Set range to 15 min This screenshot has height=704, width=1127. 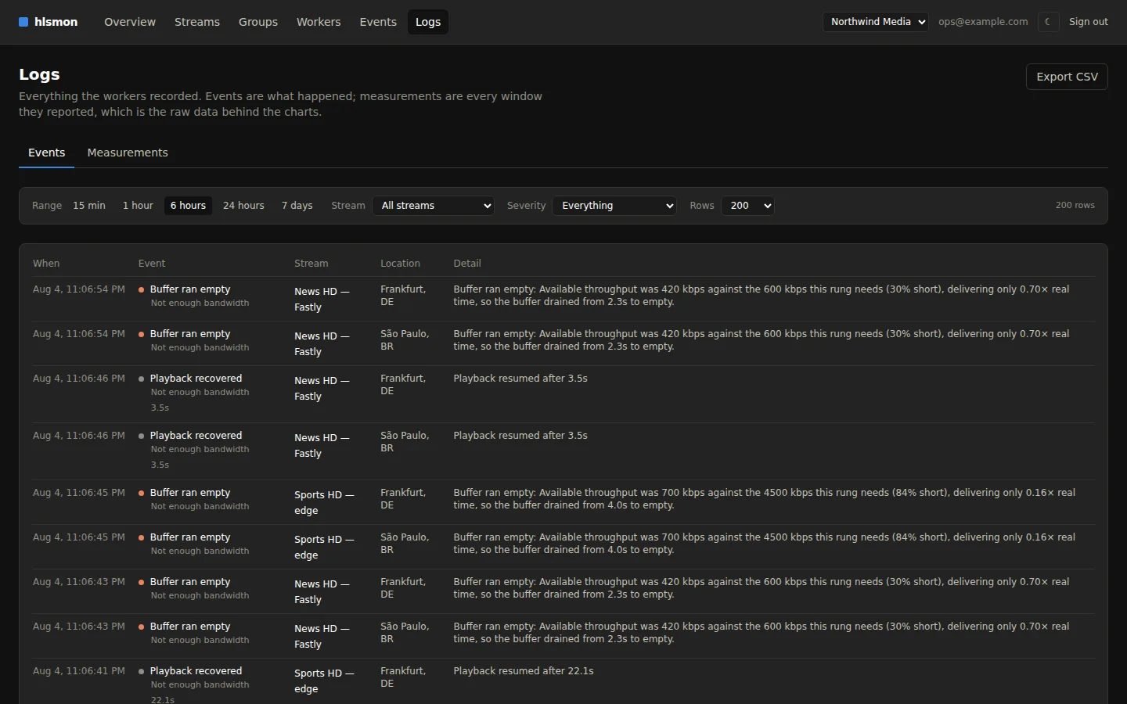[89, 206]
